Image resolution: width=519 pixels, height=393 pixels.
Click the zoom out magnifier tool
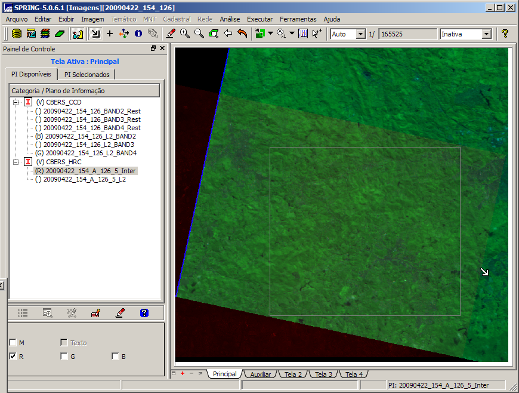(199, 34)
